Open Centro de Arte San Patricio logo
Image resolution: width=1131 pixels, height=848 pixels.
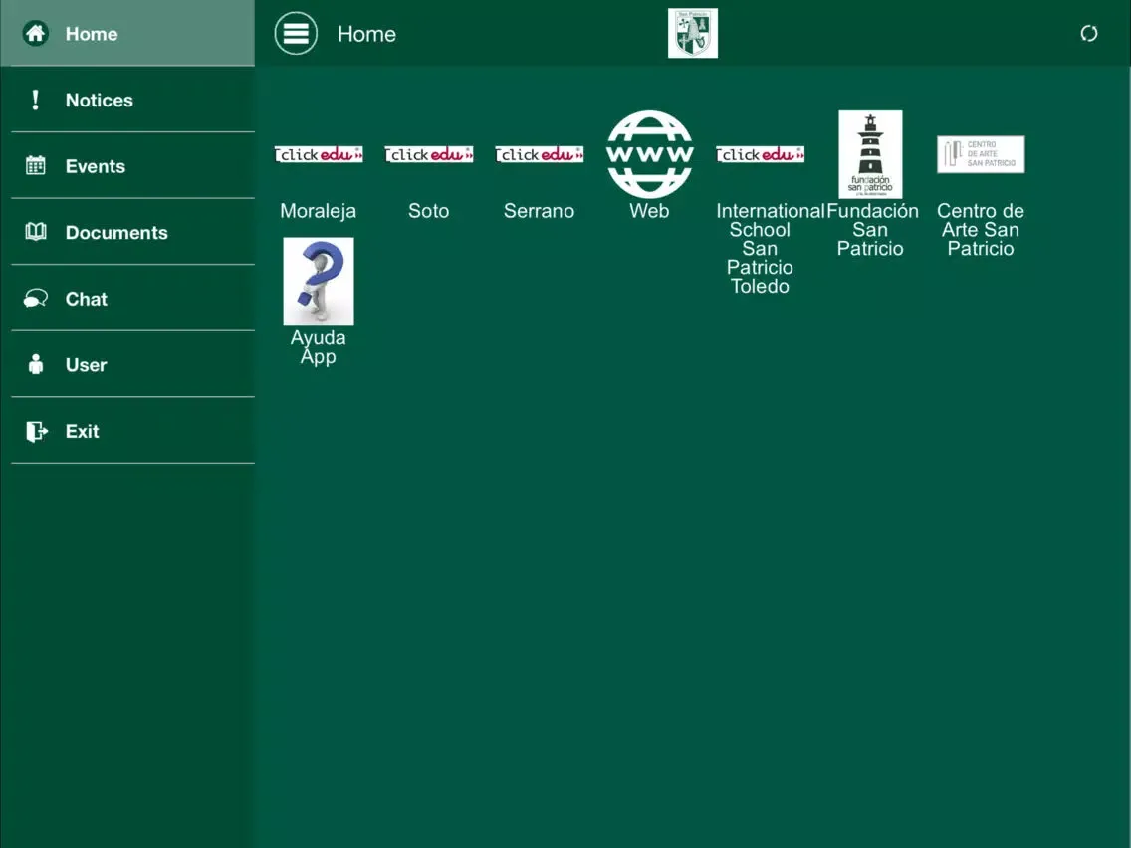(981, 154)
